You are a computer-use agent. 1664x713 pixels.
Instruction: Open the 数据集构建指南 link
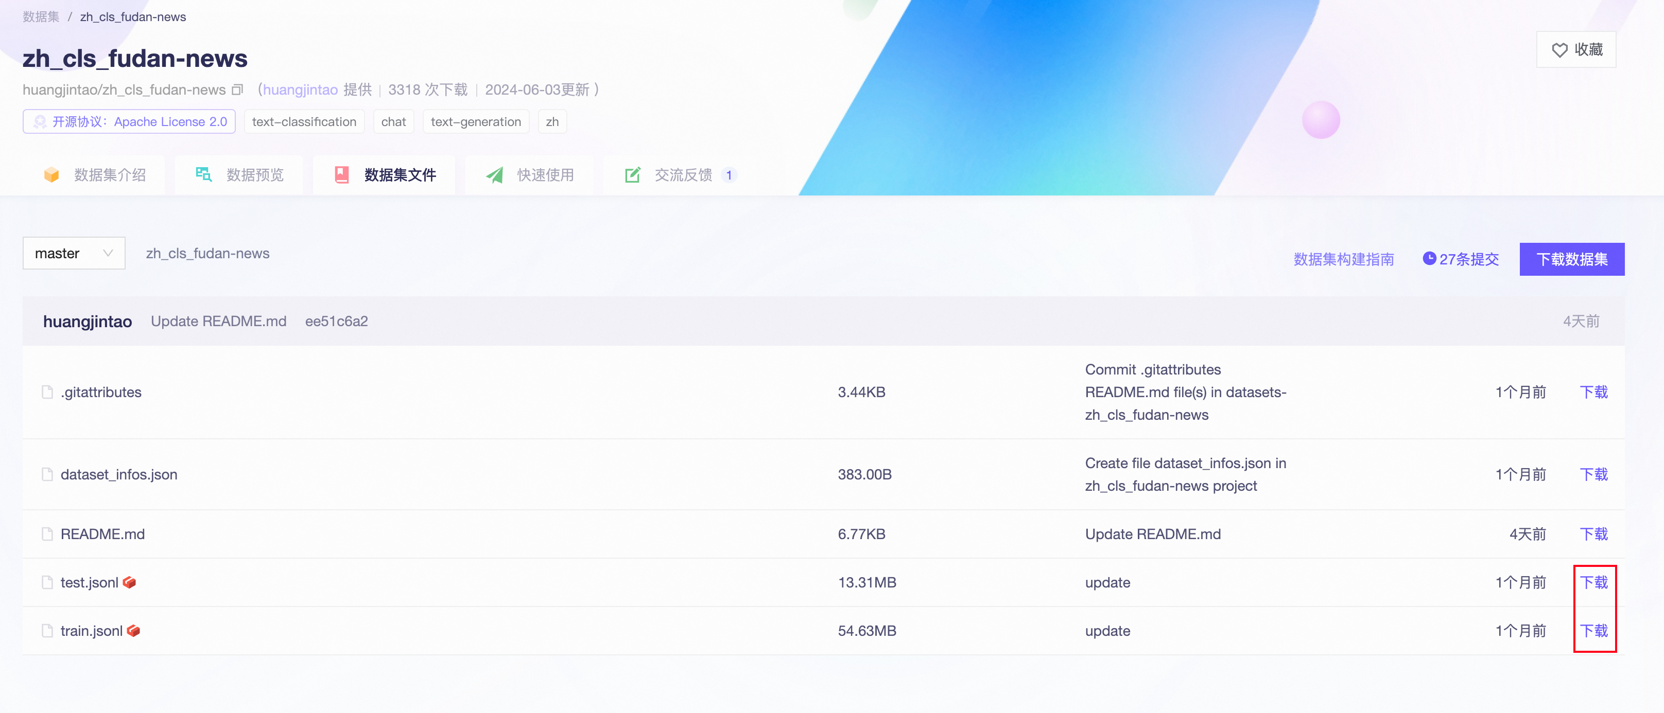point(1344,259)
